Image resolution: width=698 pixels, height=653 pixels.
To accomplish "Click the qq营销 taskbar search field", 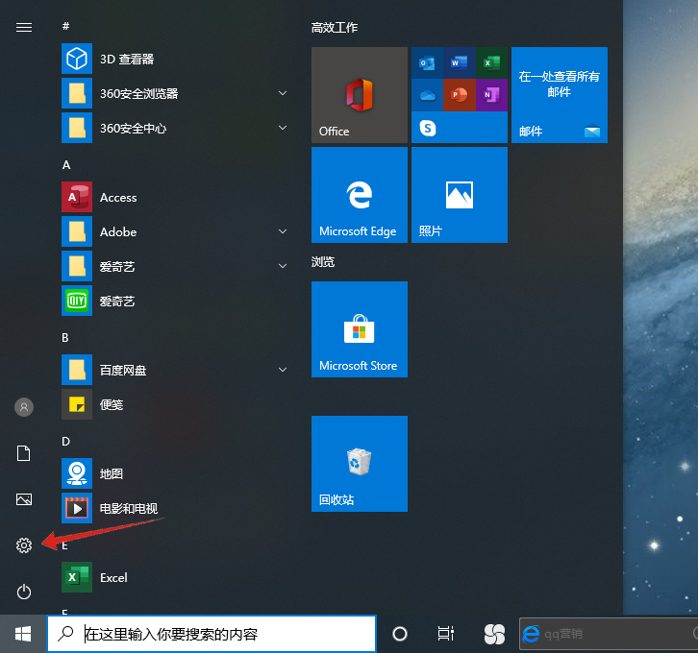I will [609, 634].
